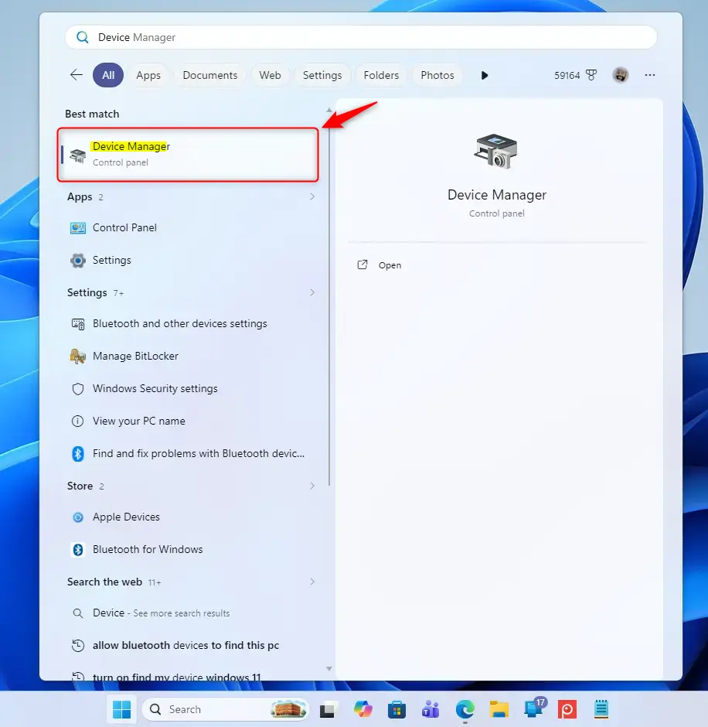Image resolution: width=708 pixels, height=727 pixels.
Task: Click the Bluetooth for Windows icon
Action: pos(78,549)
